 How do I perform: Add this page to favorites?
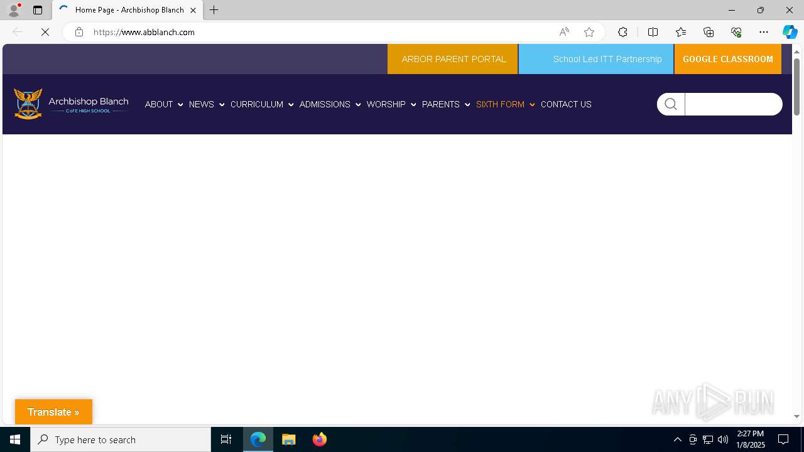click(x=589, y=32)
